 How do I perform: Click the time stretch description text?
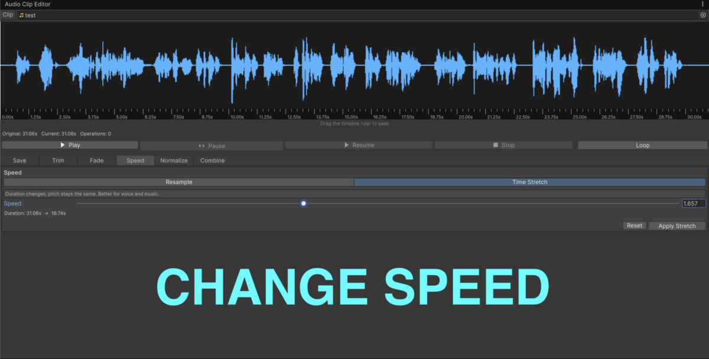pos(82,193)
